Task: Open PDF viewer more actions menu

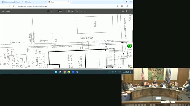Action: pos(130,11)
